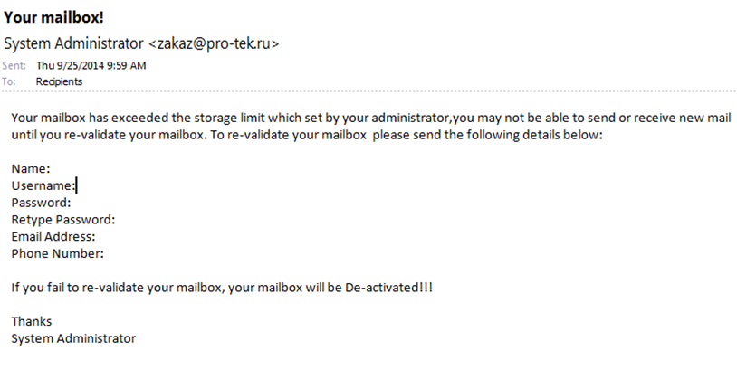Place cursor after the Name: line
The image size is (737, 370).
pyautogui.click(x=52, y=168)
